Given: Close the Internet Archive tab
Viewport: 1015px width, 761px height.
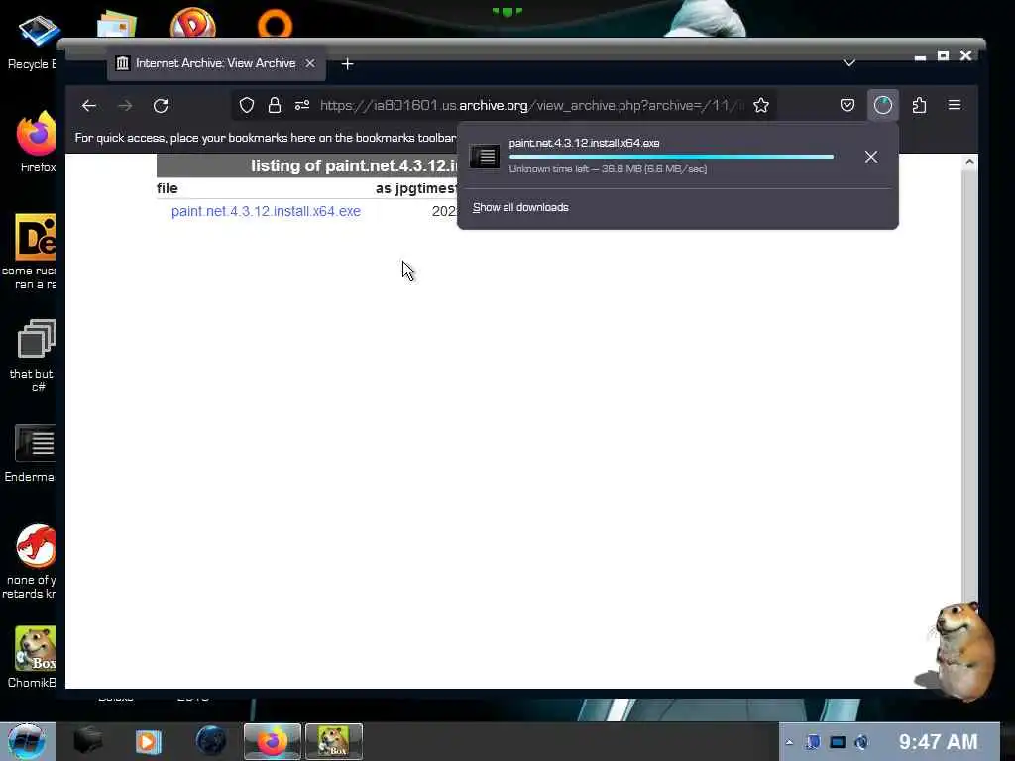Looking at the screenshot, I should (310, 63).
